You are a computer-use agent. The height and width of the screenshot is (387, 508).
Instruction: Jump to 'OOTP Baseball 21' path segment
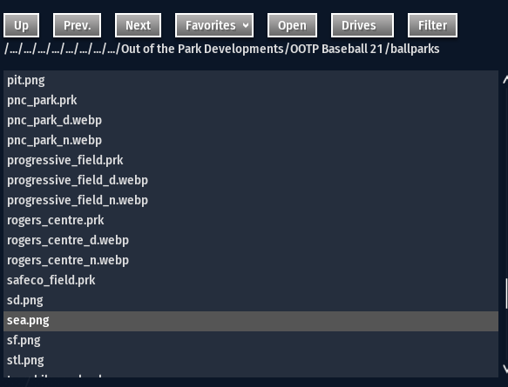[336, 49]
